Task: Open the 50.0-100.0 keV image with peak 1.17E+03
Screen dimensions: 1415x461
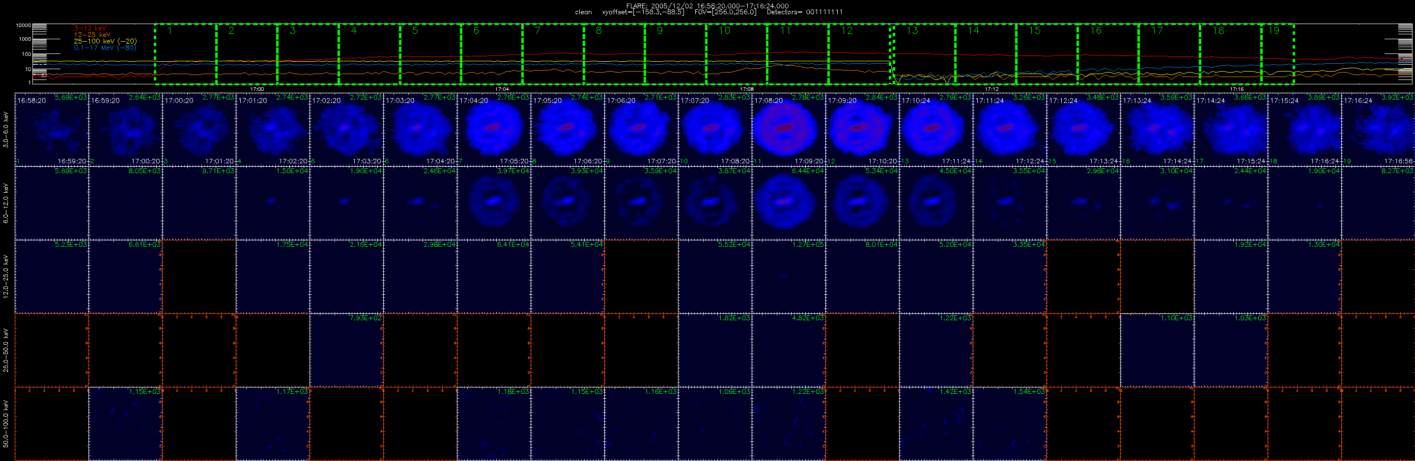Action: (273, 424)
